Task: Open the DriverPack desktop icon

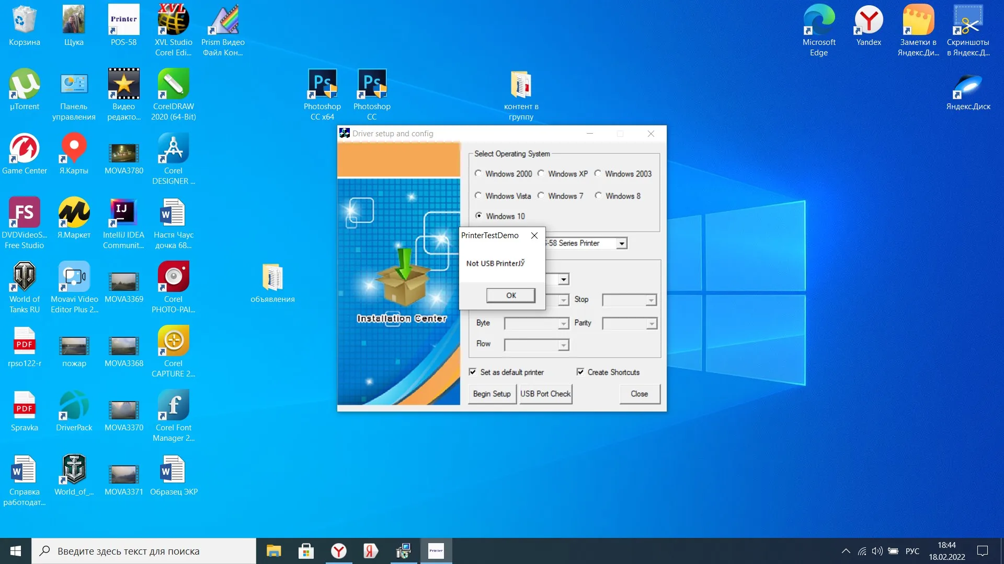Action: point(74,405)
